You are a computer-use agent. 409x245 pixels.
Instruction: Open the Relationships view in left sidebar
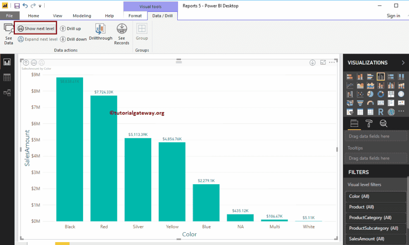(7, 93)
